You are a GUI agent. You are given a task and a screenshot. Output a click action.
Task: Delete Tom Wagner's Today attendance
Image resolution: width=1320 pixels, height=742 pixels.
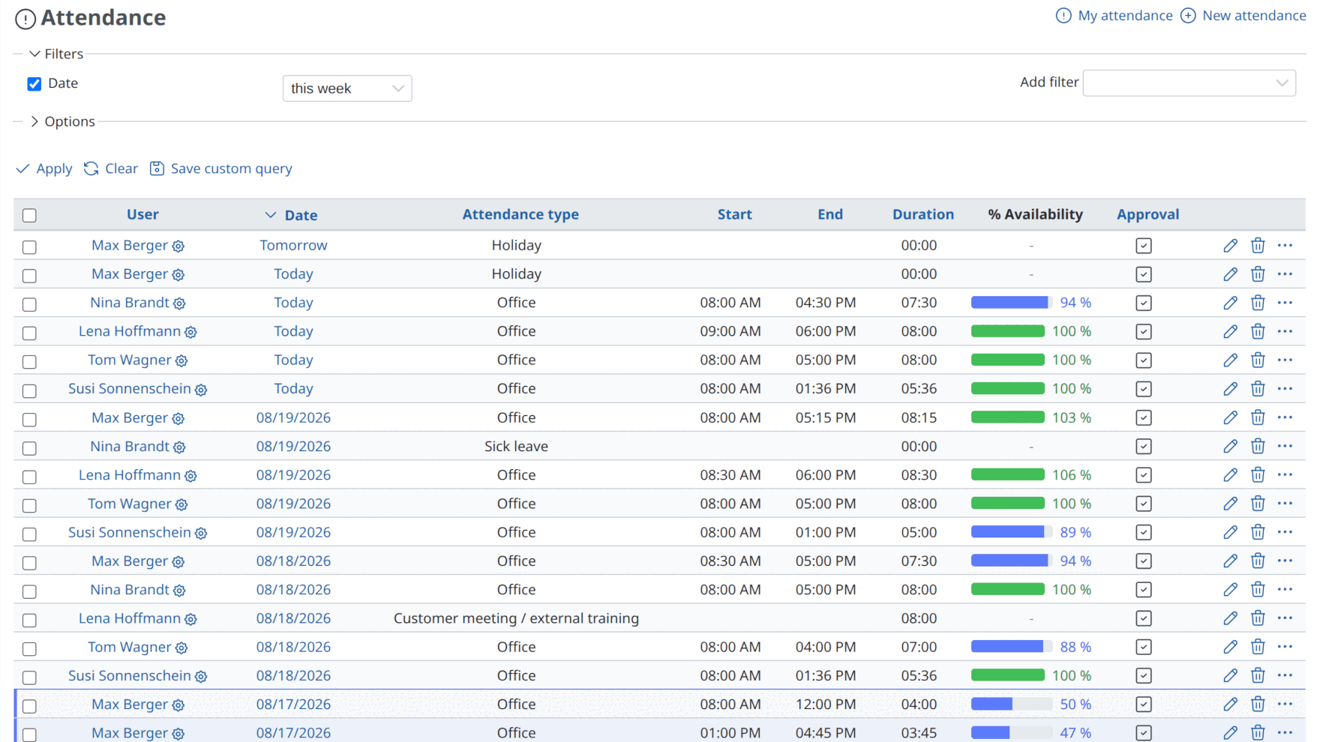coord(1258,361)
